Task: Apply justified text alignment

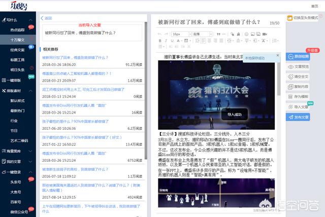Action: click(x=221, y=41)
